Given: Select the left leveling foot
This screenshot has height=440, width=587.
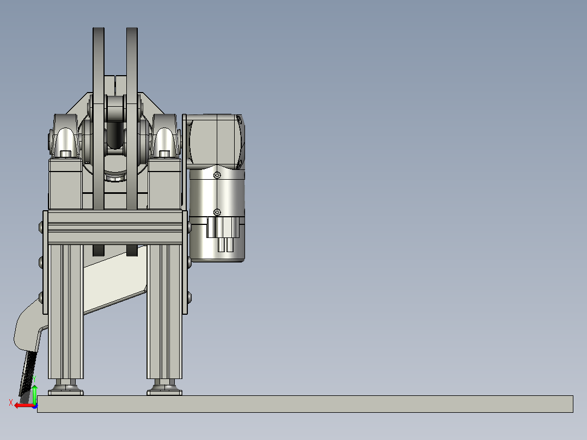Looking at the screenshot, I should click(x=65, y=387).
